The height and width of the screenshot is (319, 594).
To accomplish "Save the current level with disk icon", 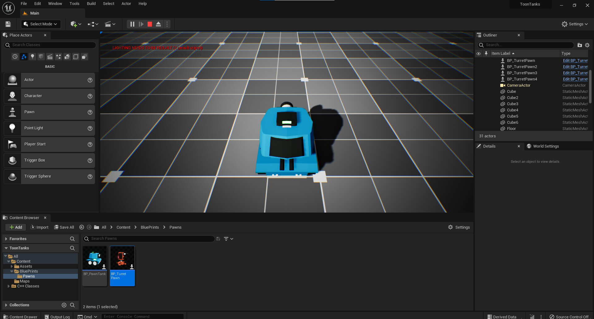I will [8, 24].
